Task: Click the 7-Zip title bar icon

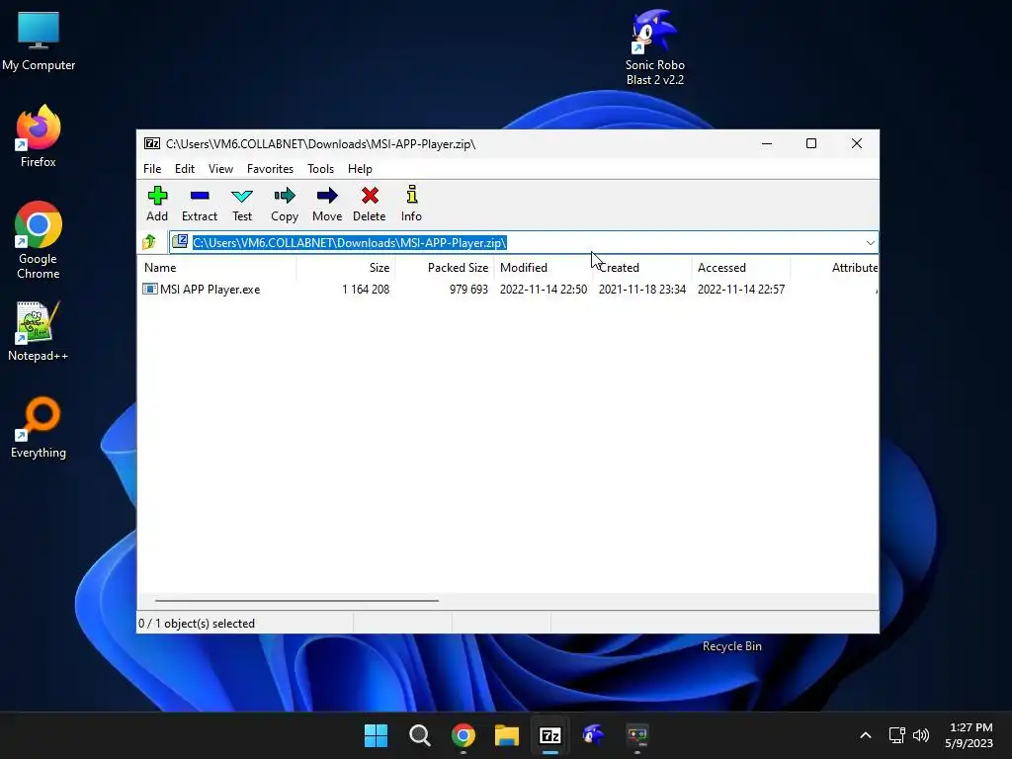Action: point(152,143)
